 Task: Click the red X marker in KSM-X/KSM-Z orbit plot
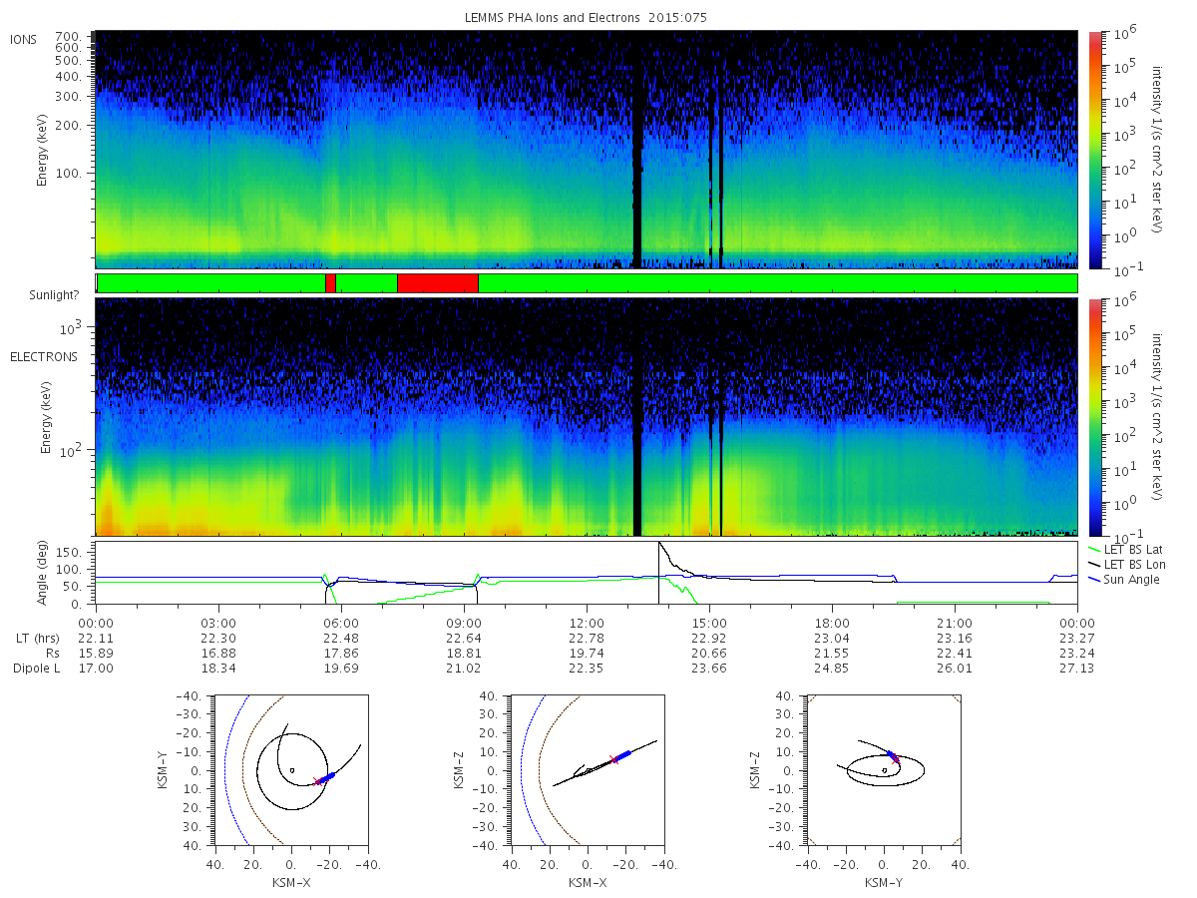(x=613, y=759)
